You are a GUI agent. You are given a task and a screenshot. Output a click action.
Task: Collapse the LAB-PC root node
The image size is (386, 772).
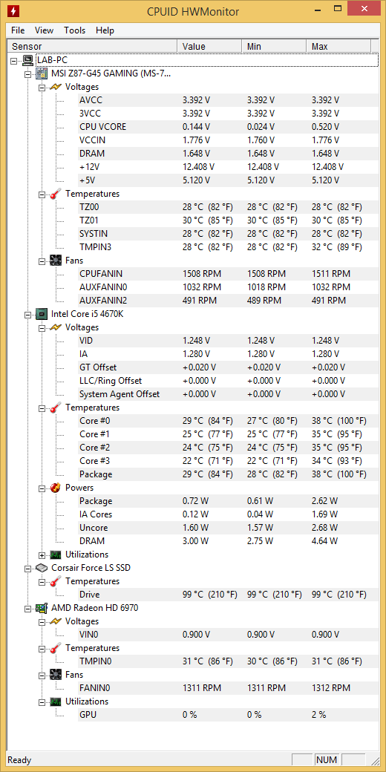(x=14, y=60)
